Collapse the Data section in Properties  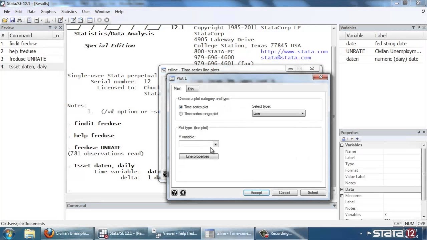point(342,189)
